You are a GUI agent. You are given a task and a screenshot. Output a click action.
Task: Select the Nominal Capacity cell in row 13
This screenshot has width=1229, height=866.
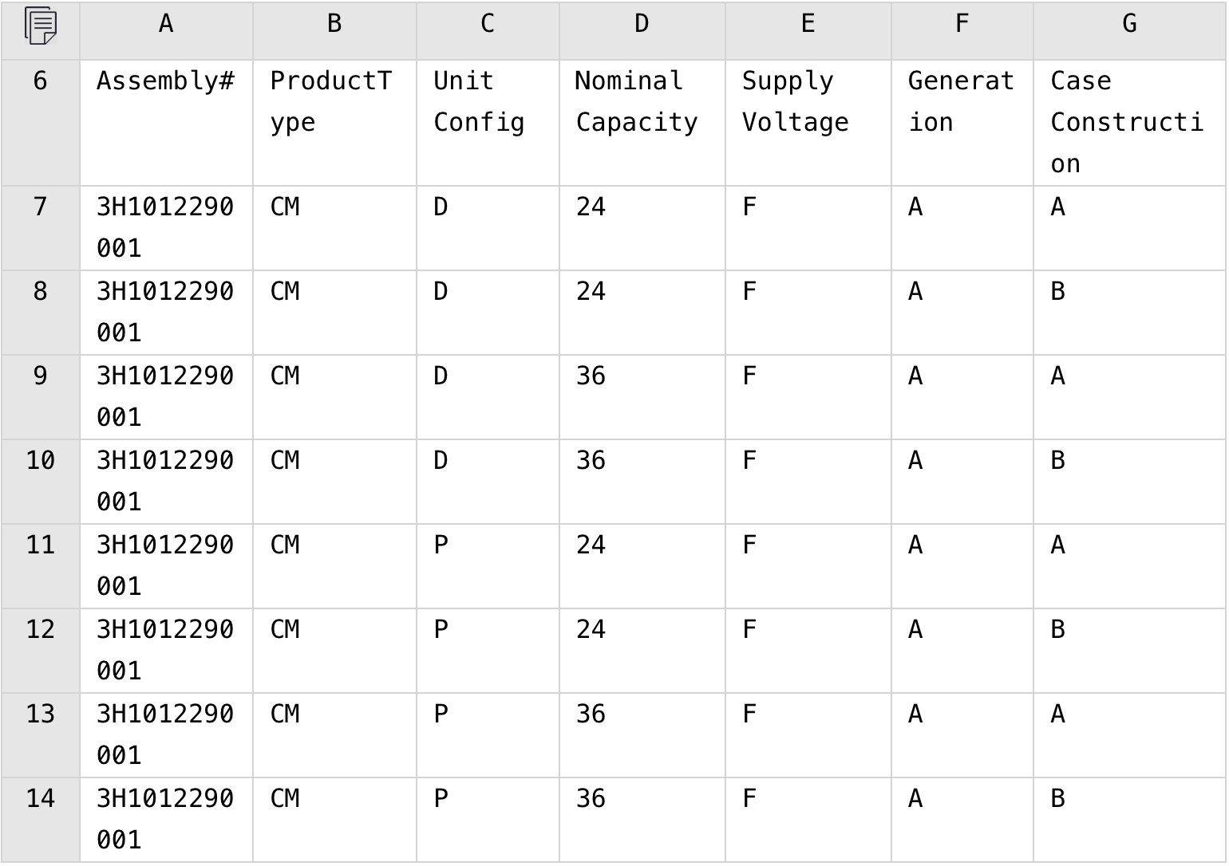click(x=642, y=735)
